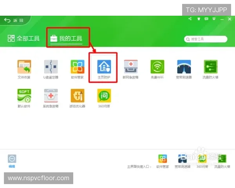
Task: Open 软件管家 in the tools grid
Action: click(x=77, y=67)
